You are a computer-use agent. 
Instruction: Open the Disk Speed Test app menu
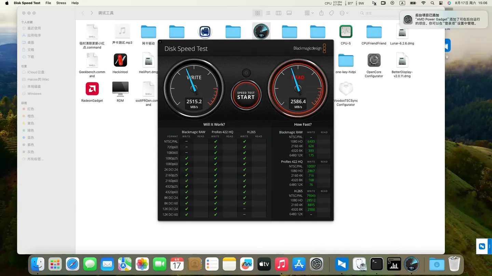coord(27,3)
